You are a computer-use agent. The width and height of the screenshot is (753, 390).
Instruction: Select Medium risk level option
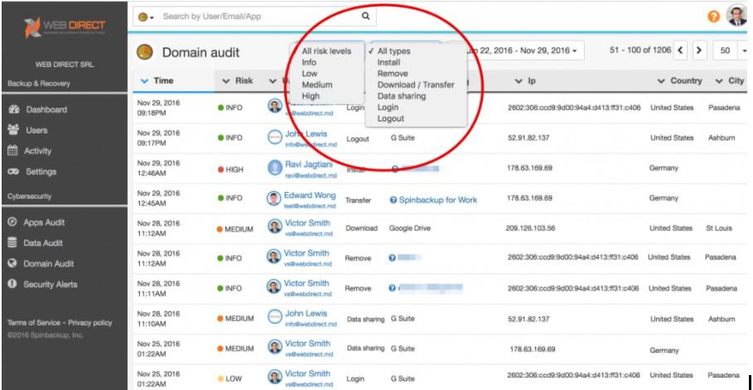click(x=317, y=84)
